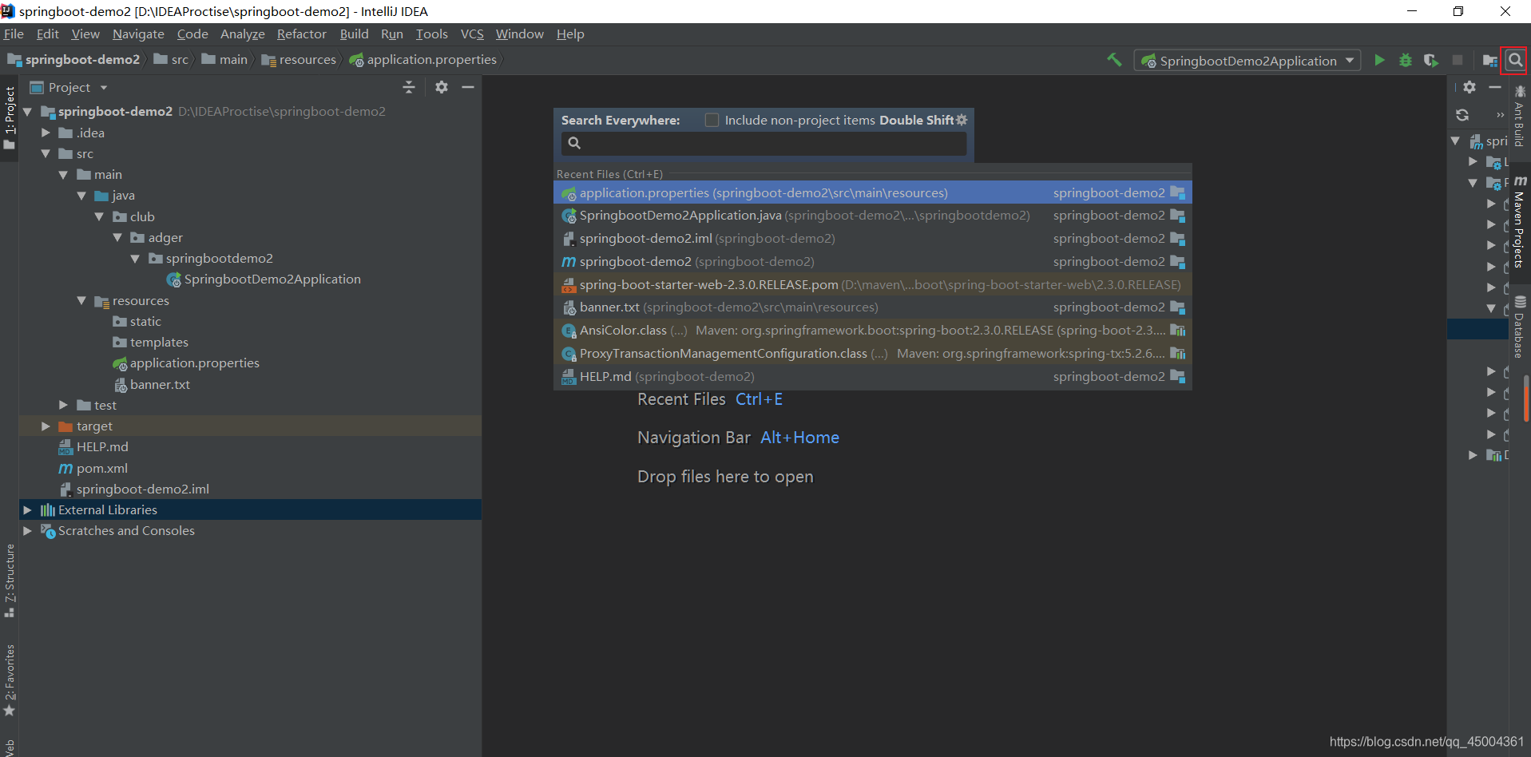Click the Search Everywhere input field
The width and height of the screenshot is (1531, 757).
[x=764, y=143]
